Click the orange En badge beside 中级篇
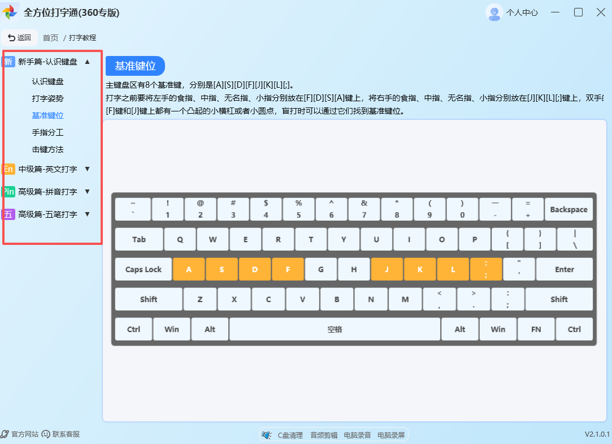The image size is (612, 444). pyautogui.click(x=8, y=169)
